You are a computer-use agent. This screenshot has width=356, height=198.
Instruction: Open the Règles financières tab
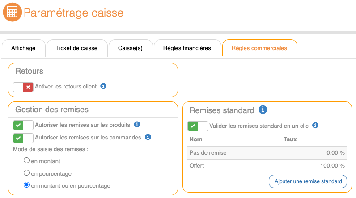187,48
